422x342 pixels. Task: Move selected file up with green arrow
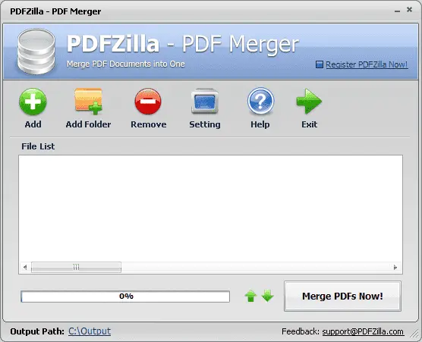250,296
